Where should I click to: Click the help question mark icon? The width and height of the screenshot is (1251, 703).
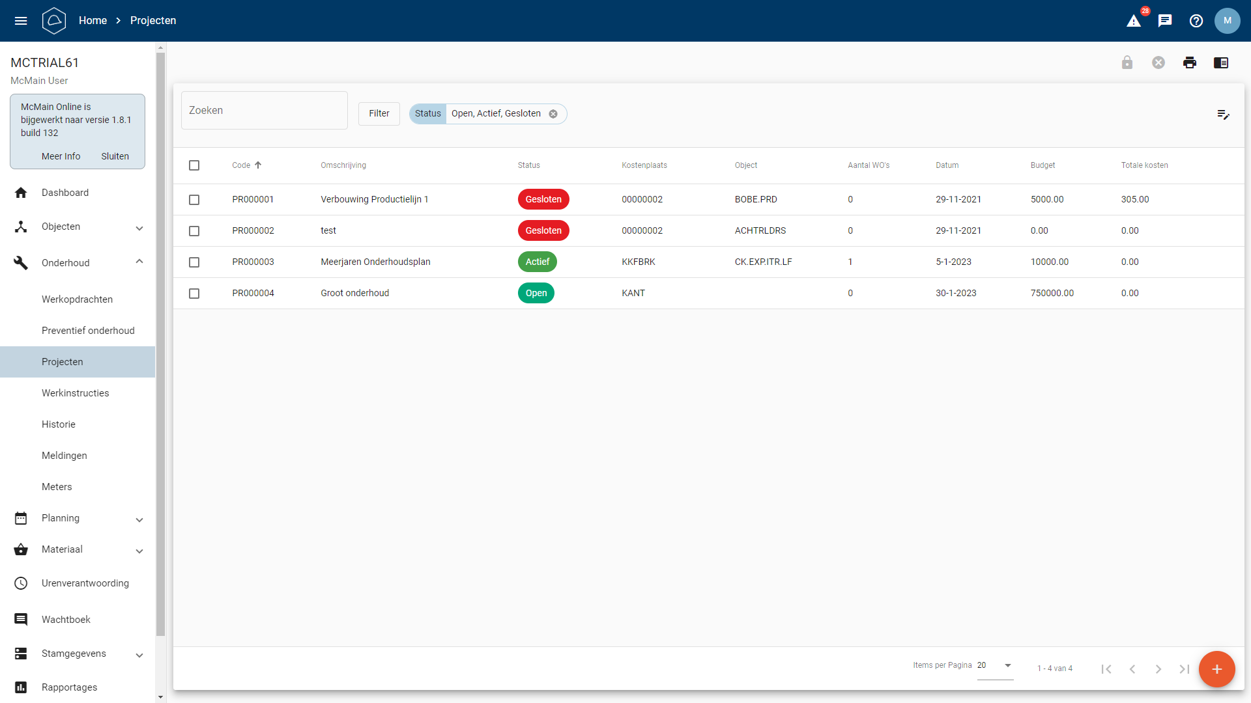click(1196, 21)
